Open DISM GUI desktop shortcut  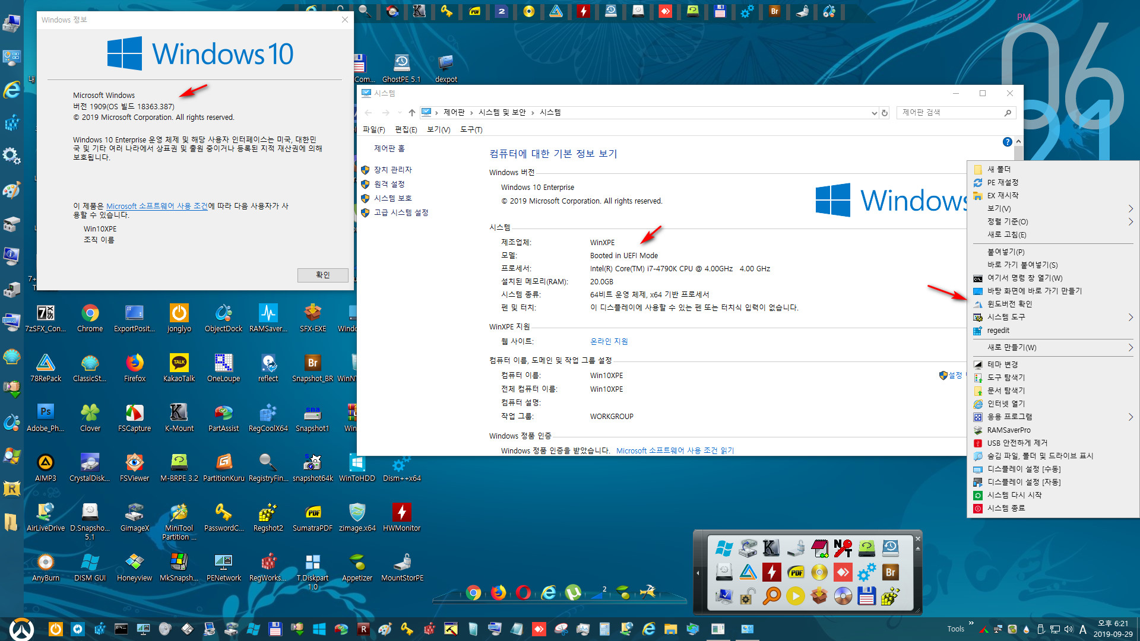[90, 568]
